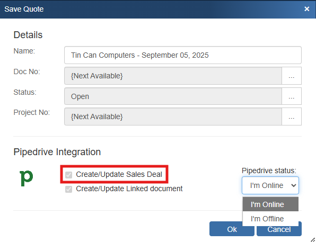Screen dimensions: 316x242
Task: Click the Create/Update Linked document label
Action: click(x=129, y=189)
